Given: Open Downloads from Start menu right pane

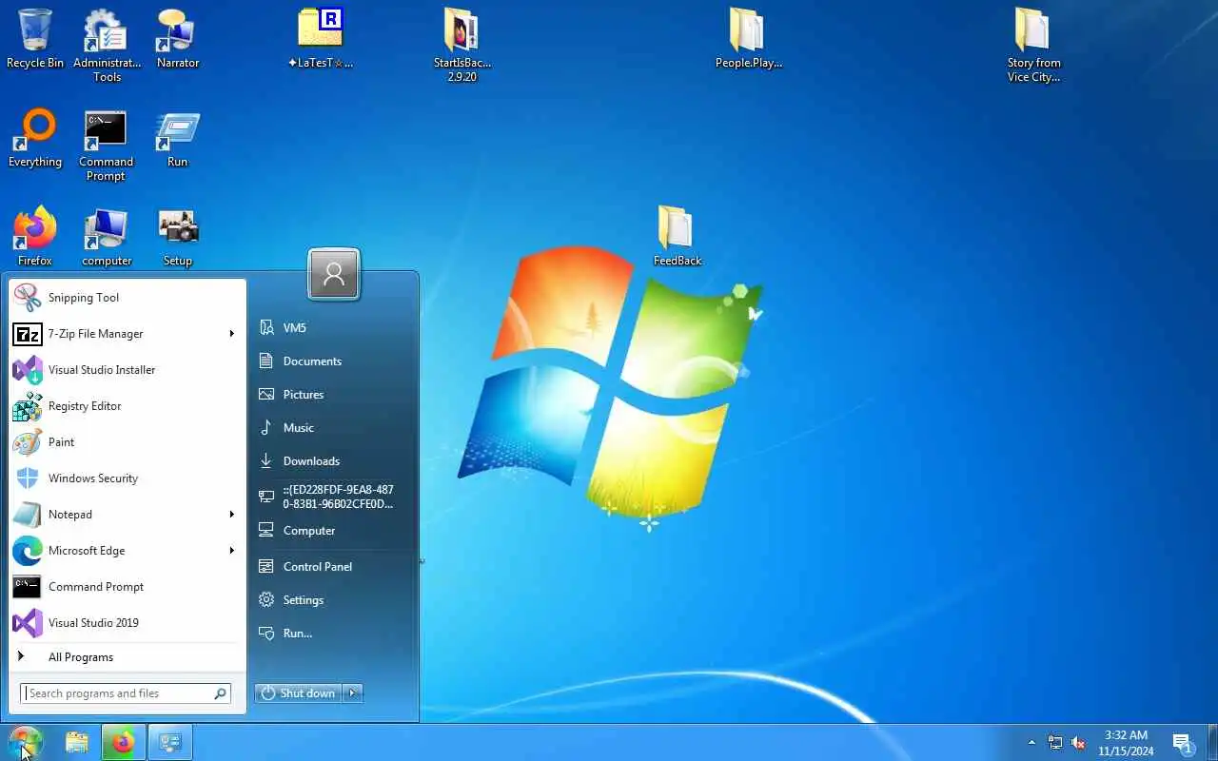Looking at the screenshot, I should [334, 461].
